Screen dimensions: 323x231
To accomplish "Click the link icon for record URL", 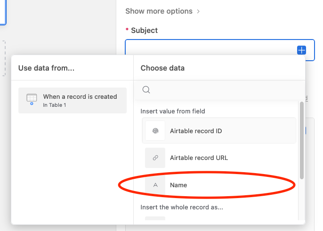I will pyautogui.click(x=155, y=158).
